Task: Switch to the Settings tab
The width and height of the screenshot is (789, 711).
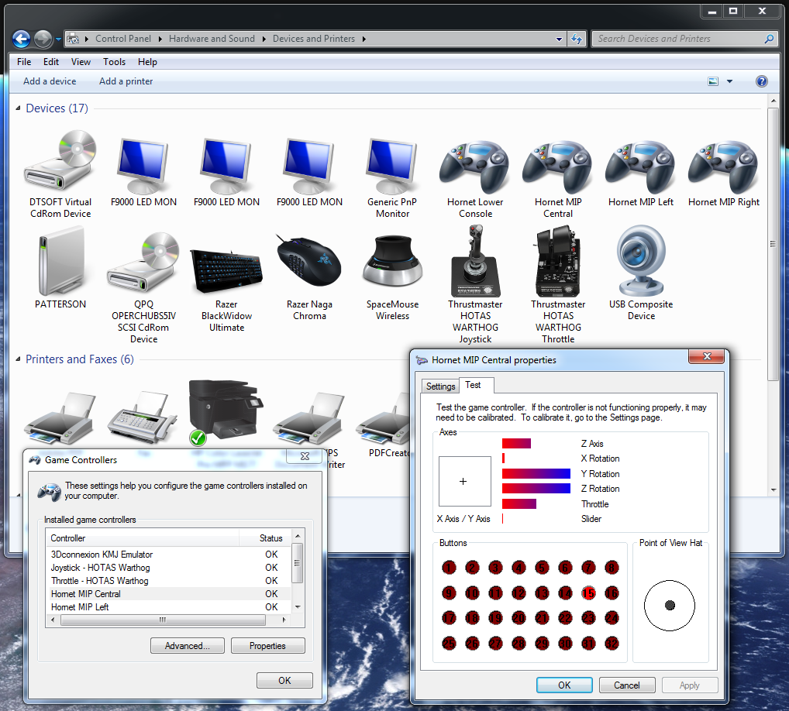Action: click(x=440, y=386)
